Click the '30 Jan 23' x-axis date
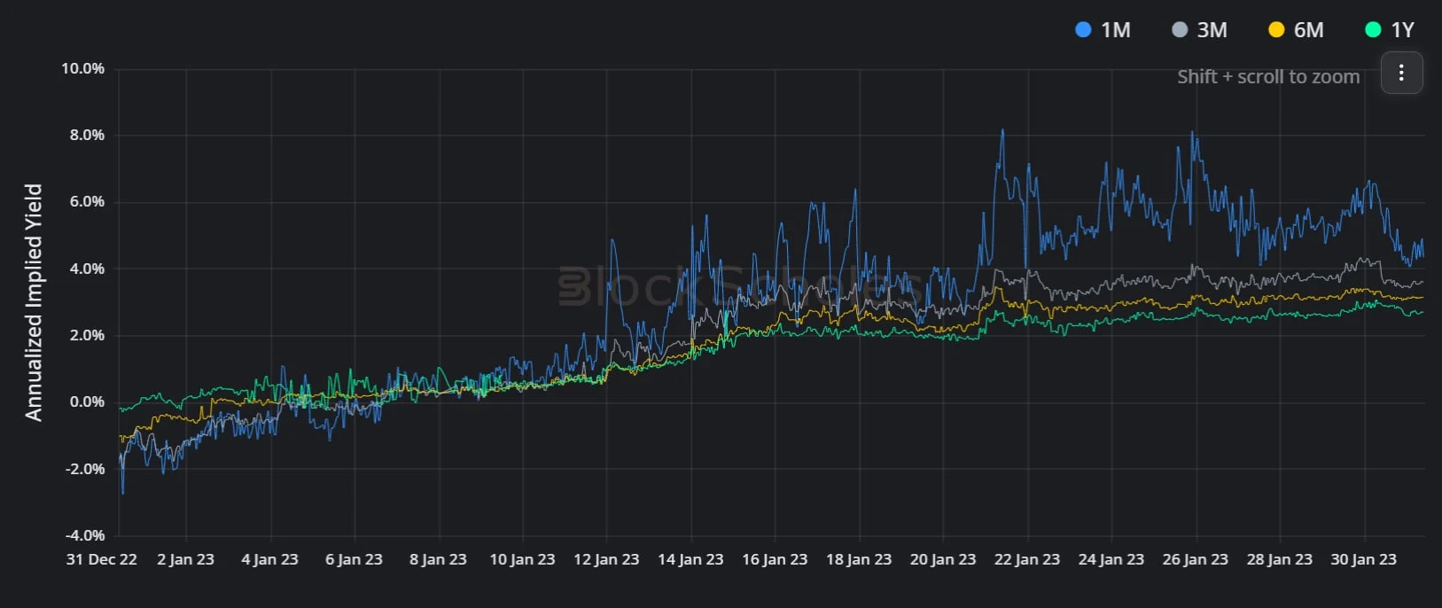Screen dimensions: 1442x608 (1363, 560)
